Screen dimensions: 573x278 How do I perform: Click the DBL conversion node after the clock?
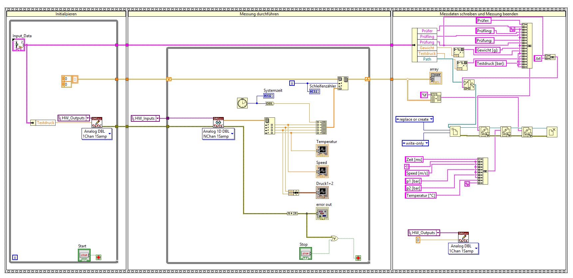(x=269, y=103)
